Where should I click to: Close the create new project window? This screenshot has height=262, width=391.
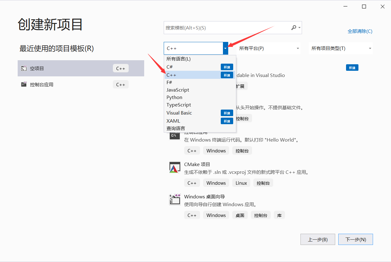pyautogui.click(x=383, y=7)
